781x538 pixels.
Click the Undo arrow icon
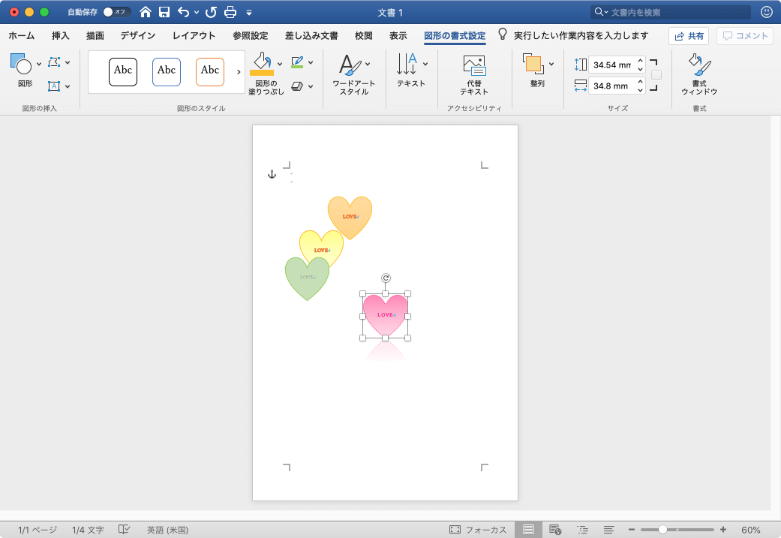pyautogui.click(x=183, y=12)
